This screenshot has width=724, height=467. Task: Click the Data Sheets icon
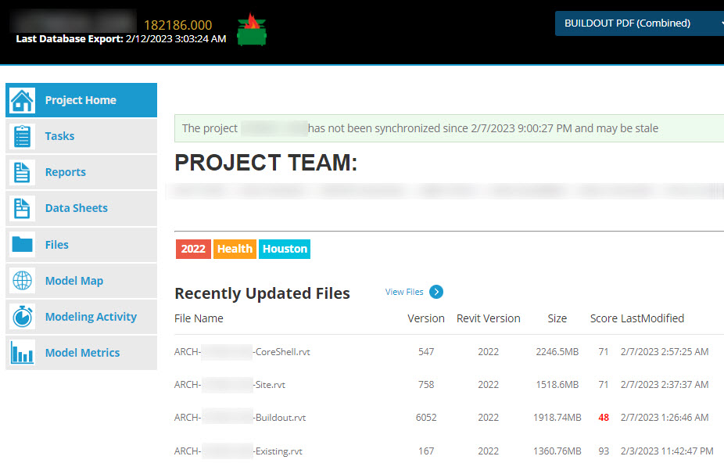coord(23,209)
